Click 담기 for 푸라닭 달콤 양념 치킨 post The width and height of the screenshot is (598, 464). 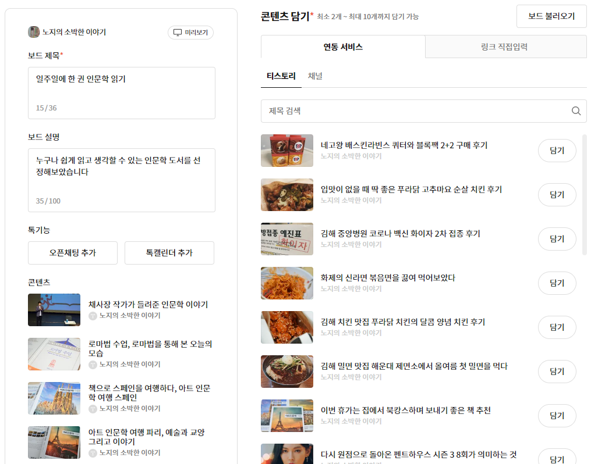[557, 327]
